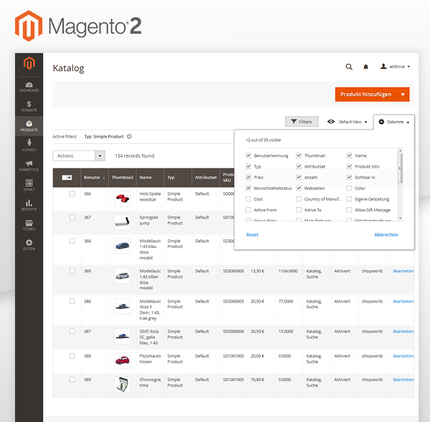
Task: Uncheck the Sichtbar in column checkbox
Action: pos(349,177)
